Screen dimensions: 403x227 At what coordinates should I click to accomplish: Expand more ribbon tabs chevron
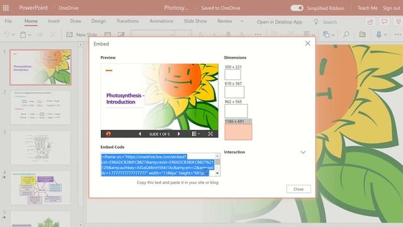[242, 21]
